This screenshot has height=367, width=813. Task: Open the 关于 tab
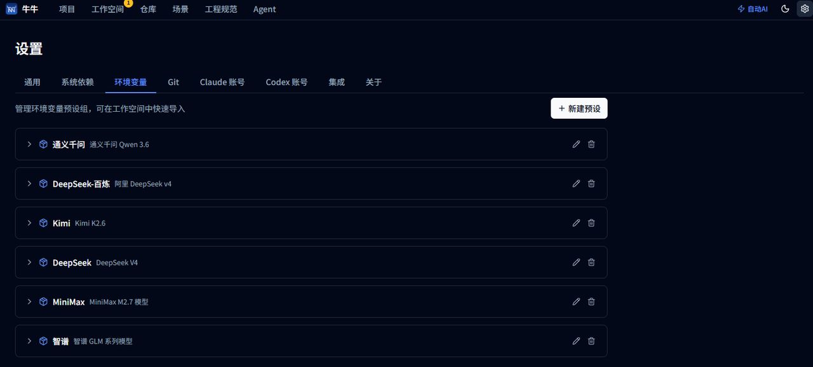(373, 83)
